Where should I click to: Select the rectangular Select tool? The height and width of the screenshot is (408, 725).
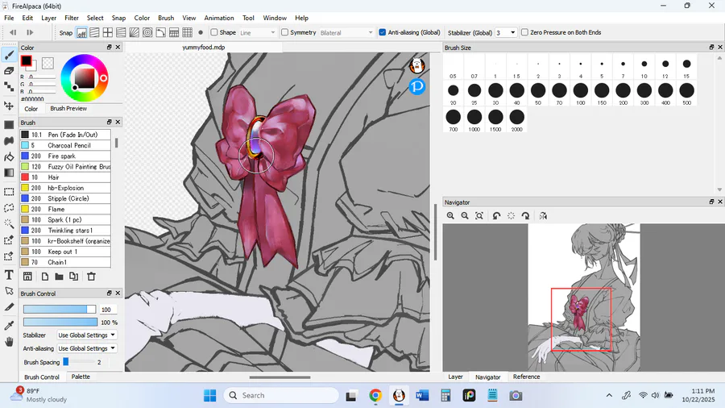tap(9, 192)
